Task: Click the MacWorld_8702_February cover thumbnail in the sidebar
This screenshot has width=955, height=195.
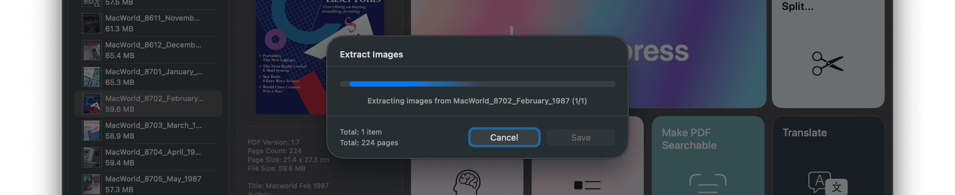Action: (91, 104)
